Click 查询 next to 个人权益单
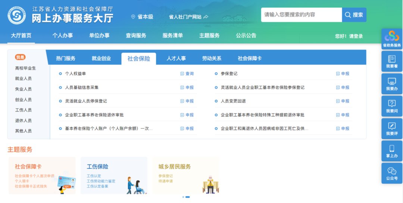 click(x=187, y=74)
